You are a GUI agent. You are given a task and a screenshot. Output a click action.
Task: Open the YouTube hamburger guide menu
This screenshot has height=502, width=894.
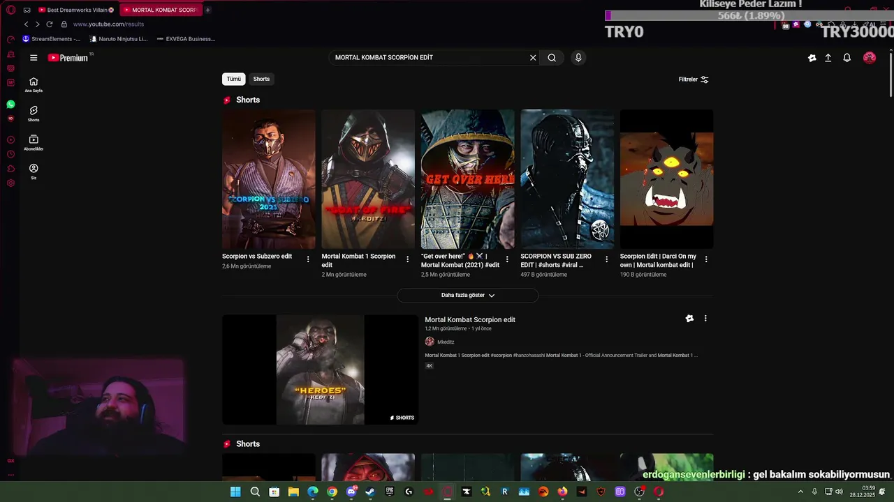tap(34, 58)
